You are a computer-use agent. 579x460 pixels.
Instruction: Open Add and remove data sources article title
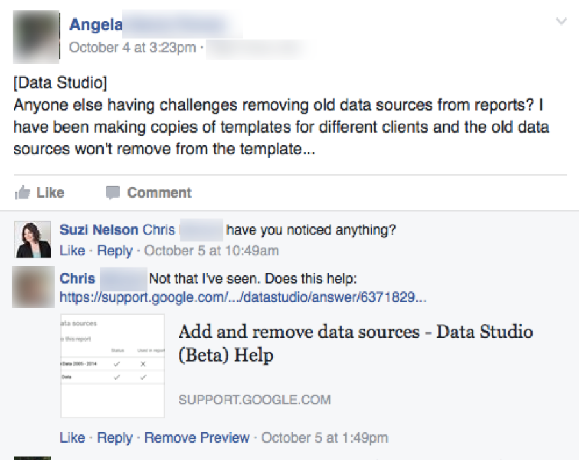click(x=356, y=343)
